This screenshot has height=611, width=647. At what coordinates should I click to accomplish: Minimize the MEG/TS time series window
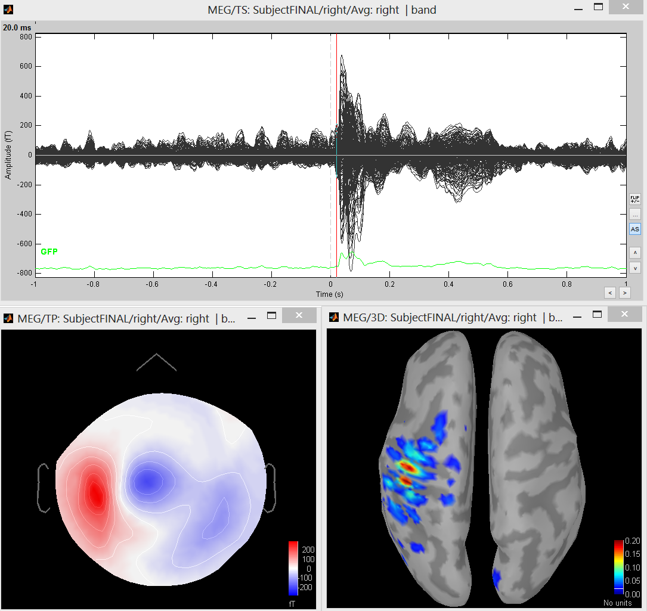577,8
